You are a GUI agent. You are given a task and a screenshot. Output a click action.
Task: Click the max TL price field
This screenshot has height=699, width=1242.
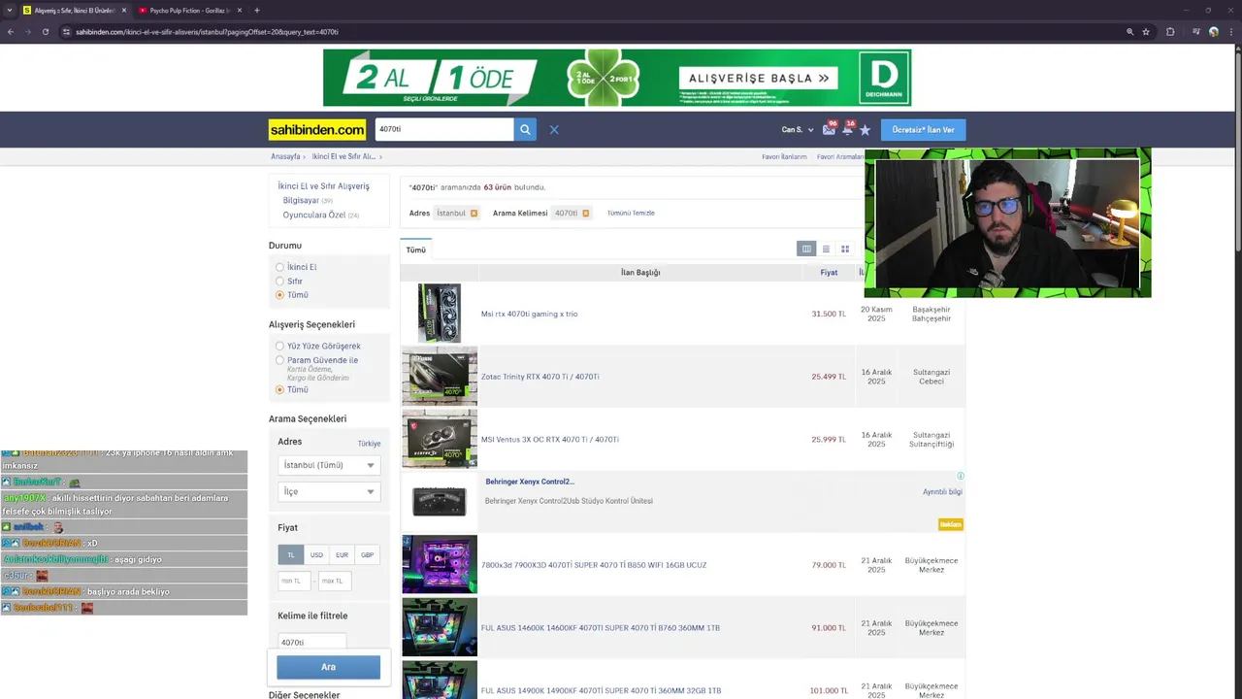click(334, 581)
